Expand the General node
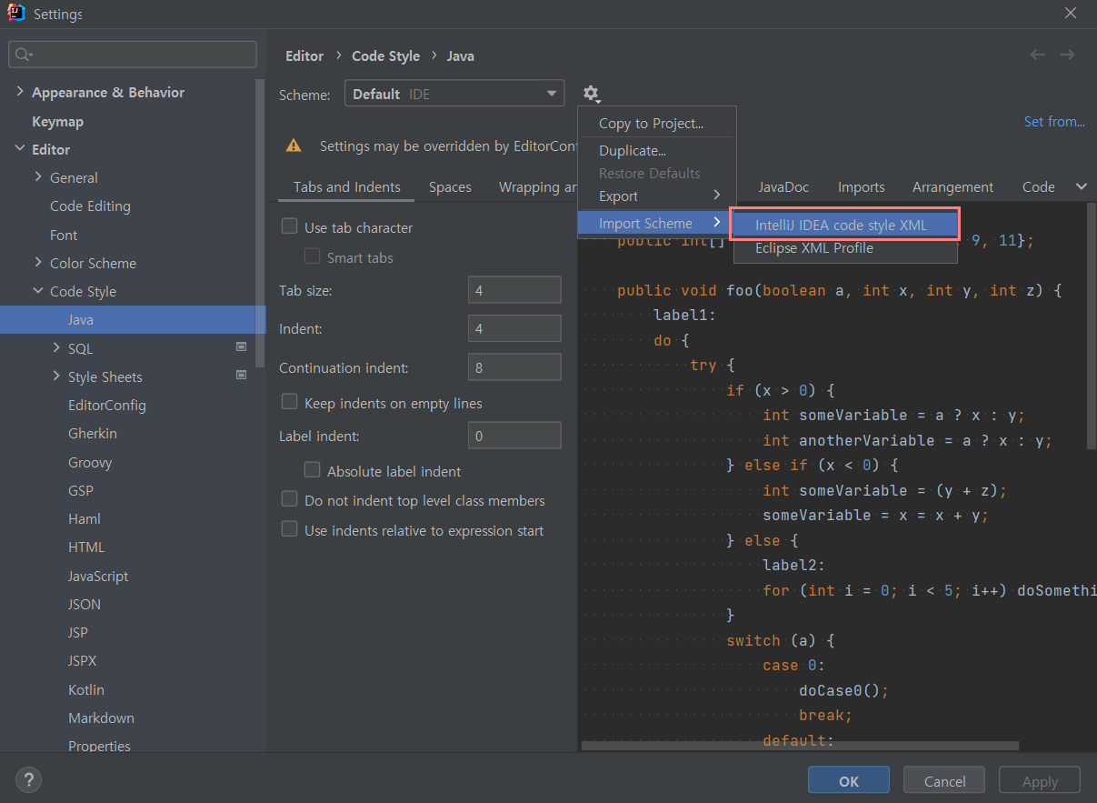Screen dimensions: 1097x803 [38, 177]
